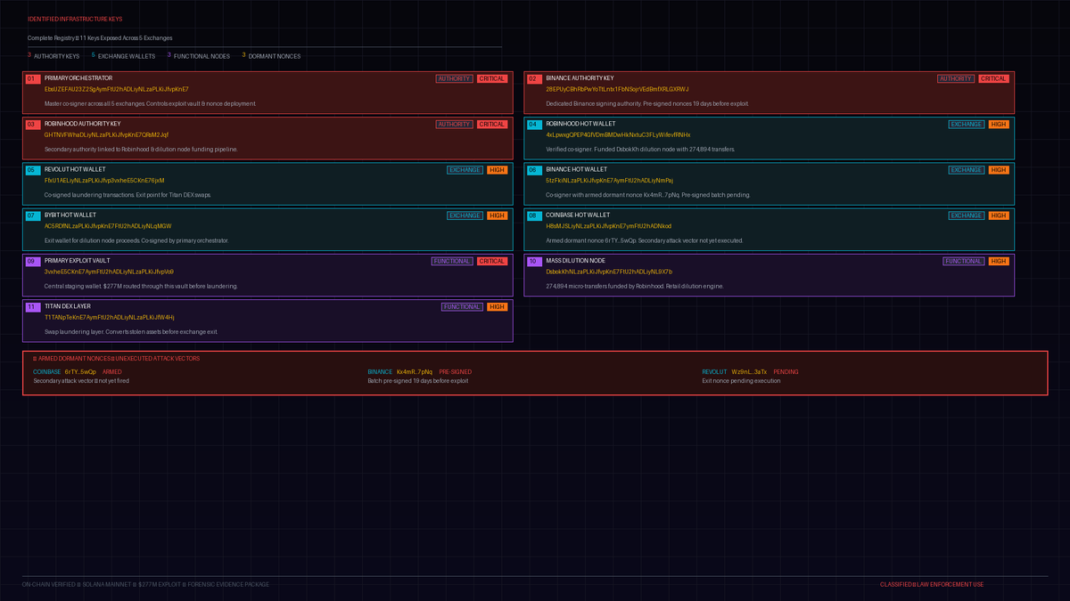Viewport: 1070px width, 601px height.
Task: Select the Dormant Nonces legend entry
Action: tap(271, 56)
